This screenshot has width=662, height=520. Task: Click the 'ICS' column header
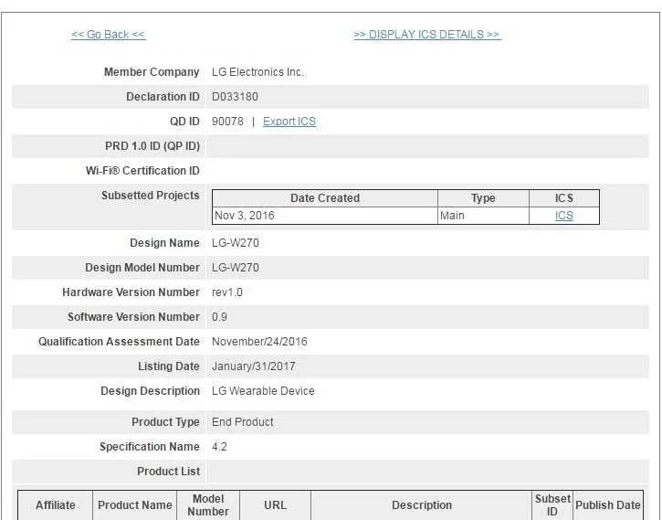[x=564, y=198]
